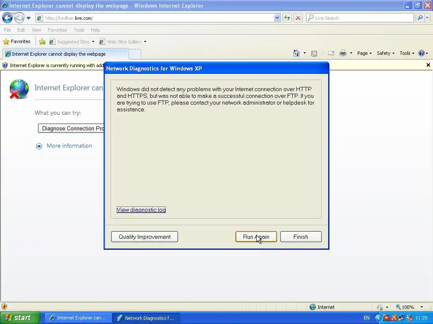
Task: Switch to Network Diagnostics taskbar button
Action: (146, 318)
